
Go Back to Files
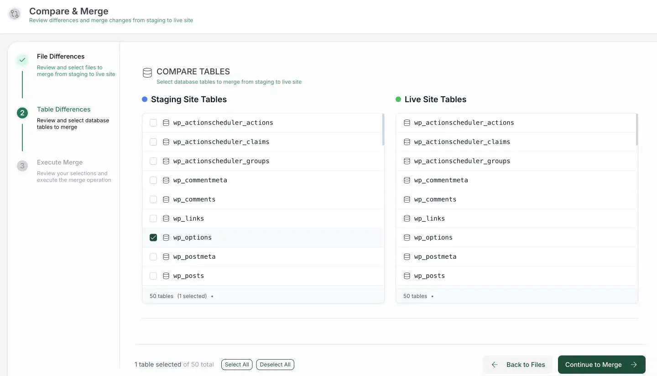tap(518, 365)
